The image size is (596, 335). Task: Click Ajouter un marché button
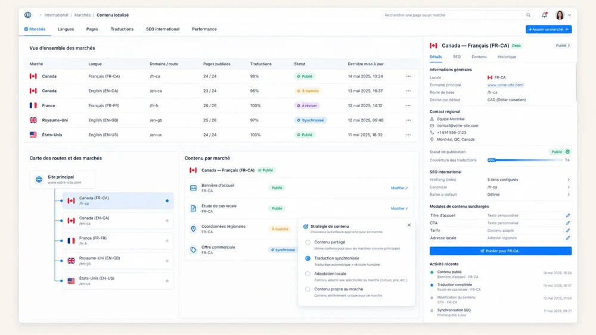(548, 29)
